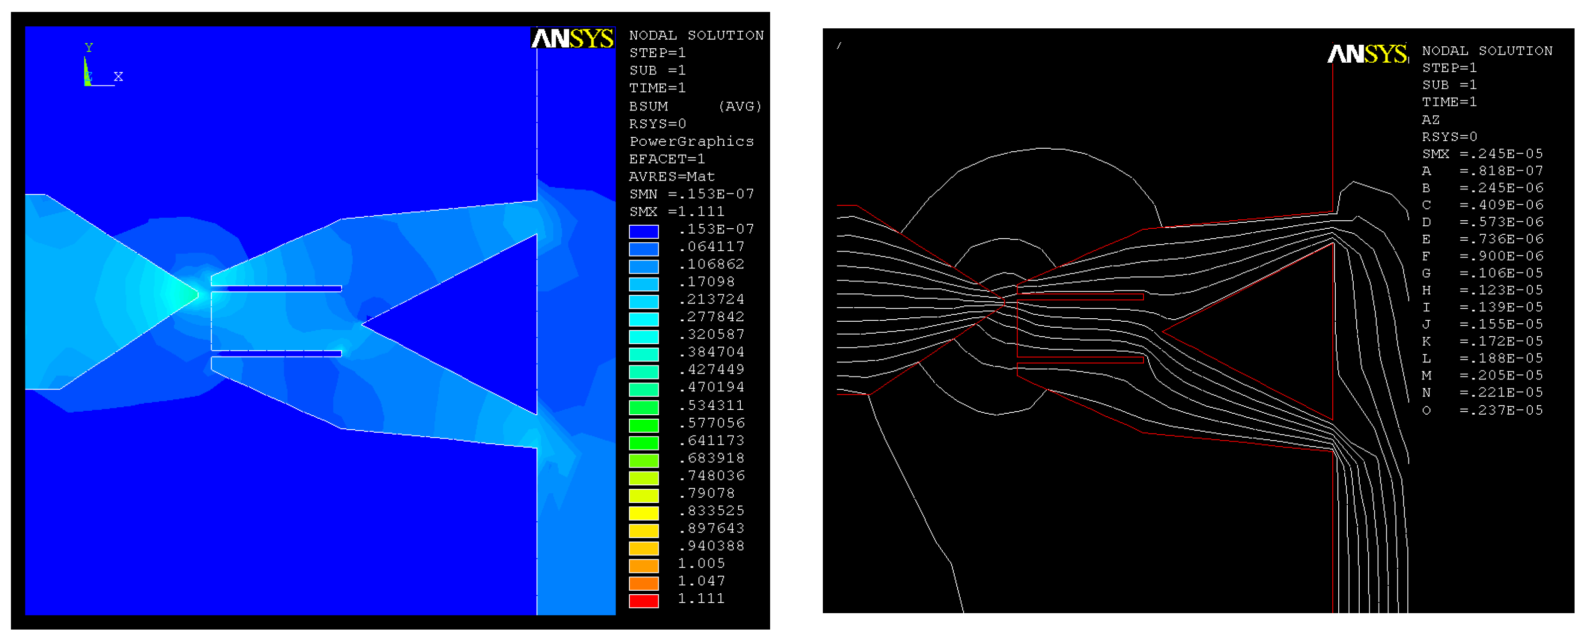Select the orange 1.047 legend swatch
The height and width of the screenshot is (641, 1587).
coord(643,582)
